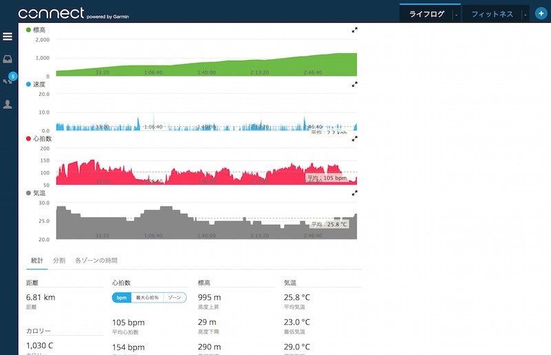
Task: Open dropdown arrow next to フィットネス
Action: pos(526,14)
